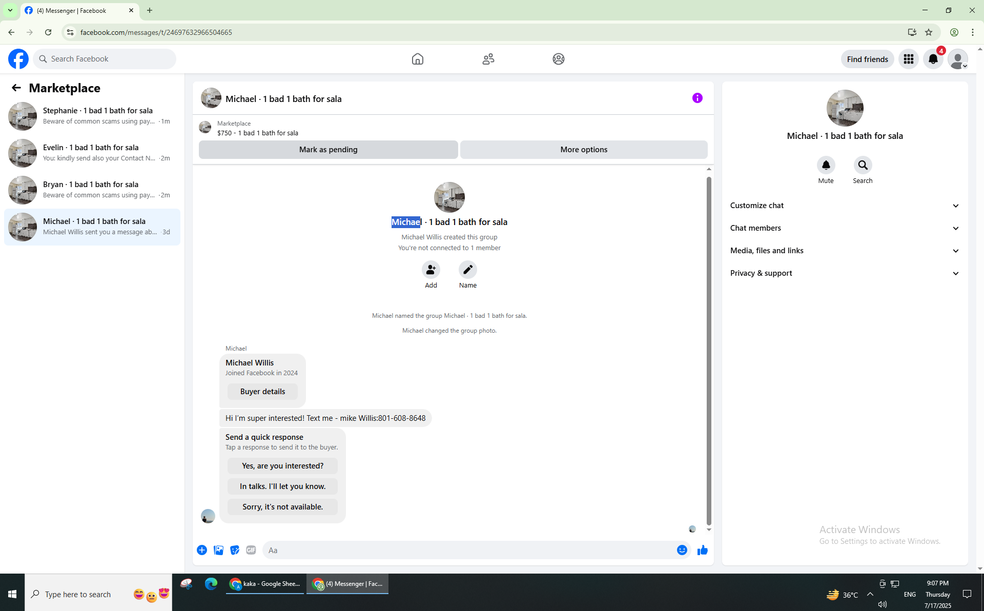Click the taskbar weather 36°C widget
The width and height of the screenshot is (984, 611).
click(842, 595)
